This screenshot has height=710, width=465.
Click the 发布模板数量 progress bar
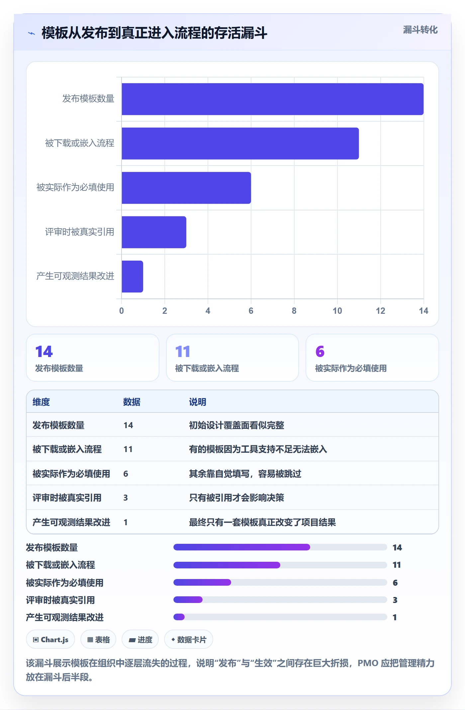tap(280, 547)
